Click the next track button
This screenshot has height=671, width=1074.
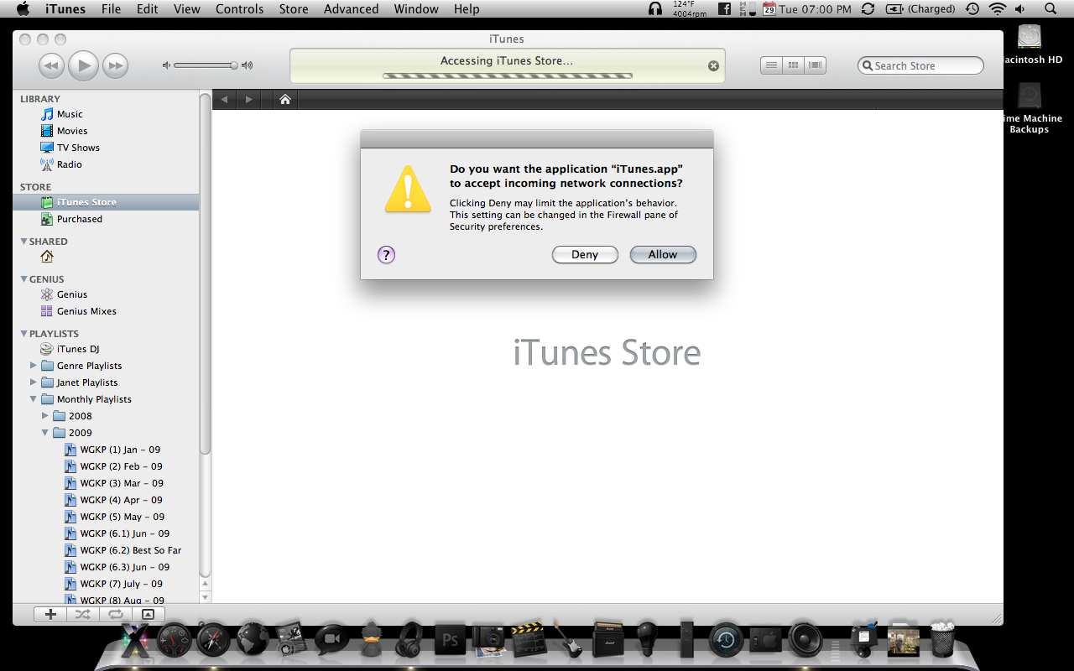pyautogui.click(x=115, y=65)
